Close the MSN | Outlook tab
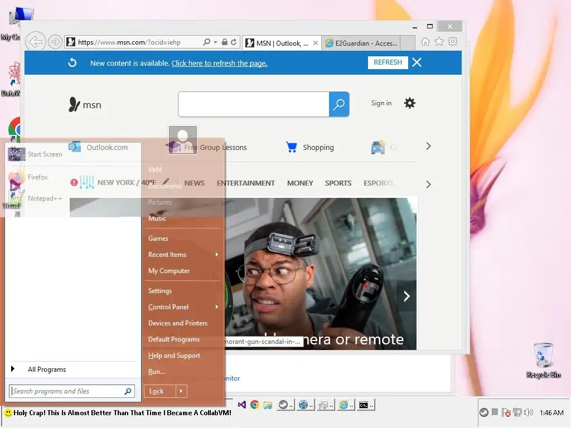This screenshot has height=428, width=571. [x=316, y=43]
